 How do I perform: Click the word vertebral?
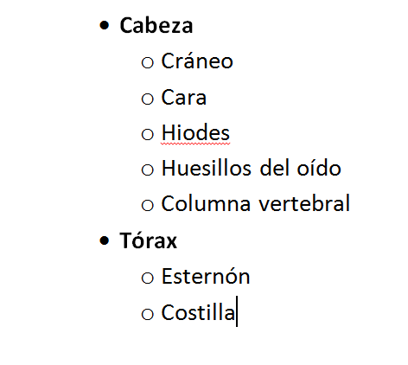[304, 203]
